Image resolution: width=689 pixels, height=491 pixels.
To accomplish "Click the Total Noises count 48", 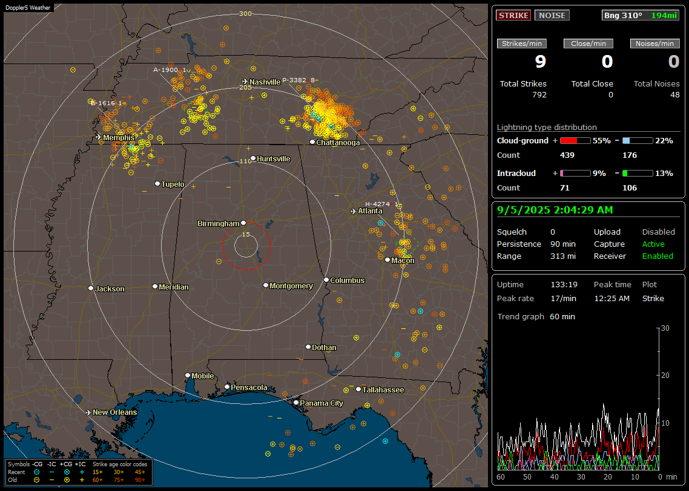I will (675, 95).
